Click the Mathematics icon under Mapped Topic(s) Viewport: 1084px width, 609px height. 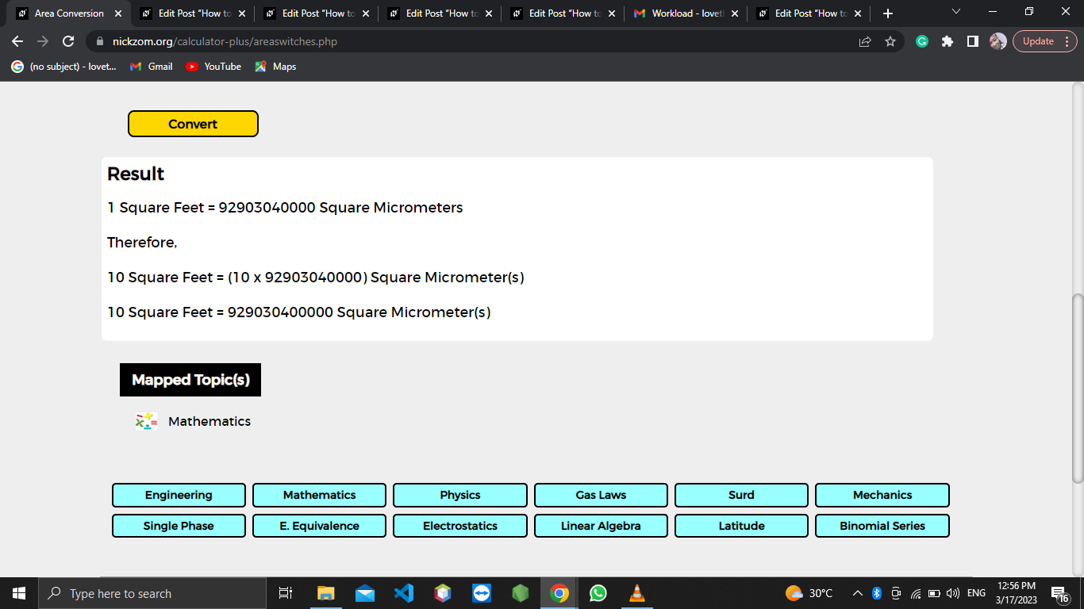pos(146,421)
